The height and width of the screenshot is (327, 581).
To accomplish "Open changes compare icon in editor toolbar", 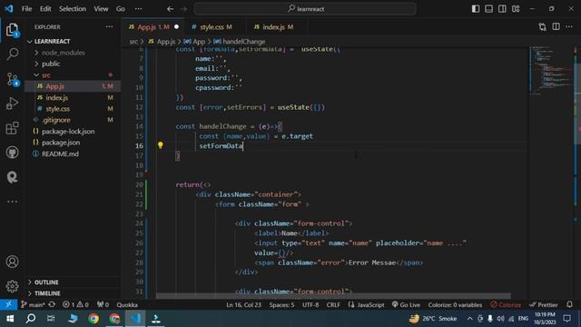I will coord(543,26).
